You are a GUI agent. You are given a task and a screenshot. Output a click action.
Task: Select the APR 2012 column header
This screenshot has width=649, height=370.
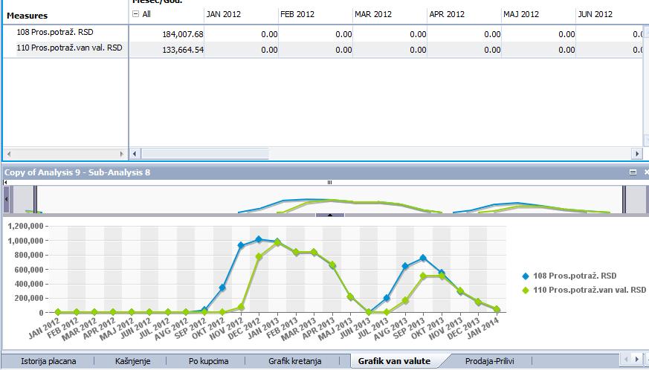(x=447, y=14)
